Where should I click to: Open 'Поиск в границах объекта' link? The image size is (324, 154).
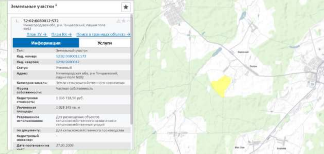tap(103, 34)
